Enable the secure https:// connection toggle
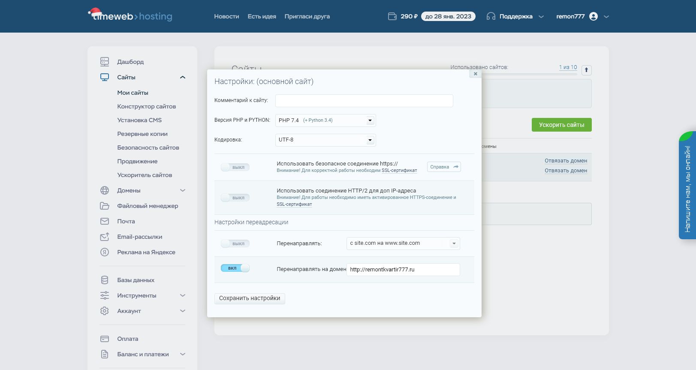This screenshot has height=370, width=696. coord(235,167)
